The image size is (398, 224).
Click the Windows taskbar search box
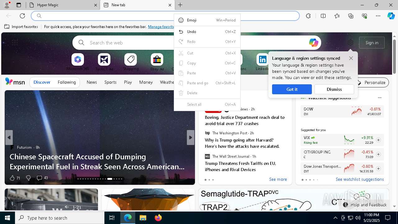click(60, 218)
